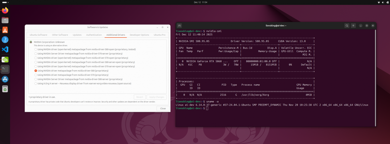This screenshot has height=144, width=390.
Task: Open the terminal hamburger menu
Action: click(x=353, y=26)
